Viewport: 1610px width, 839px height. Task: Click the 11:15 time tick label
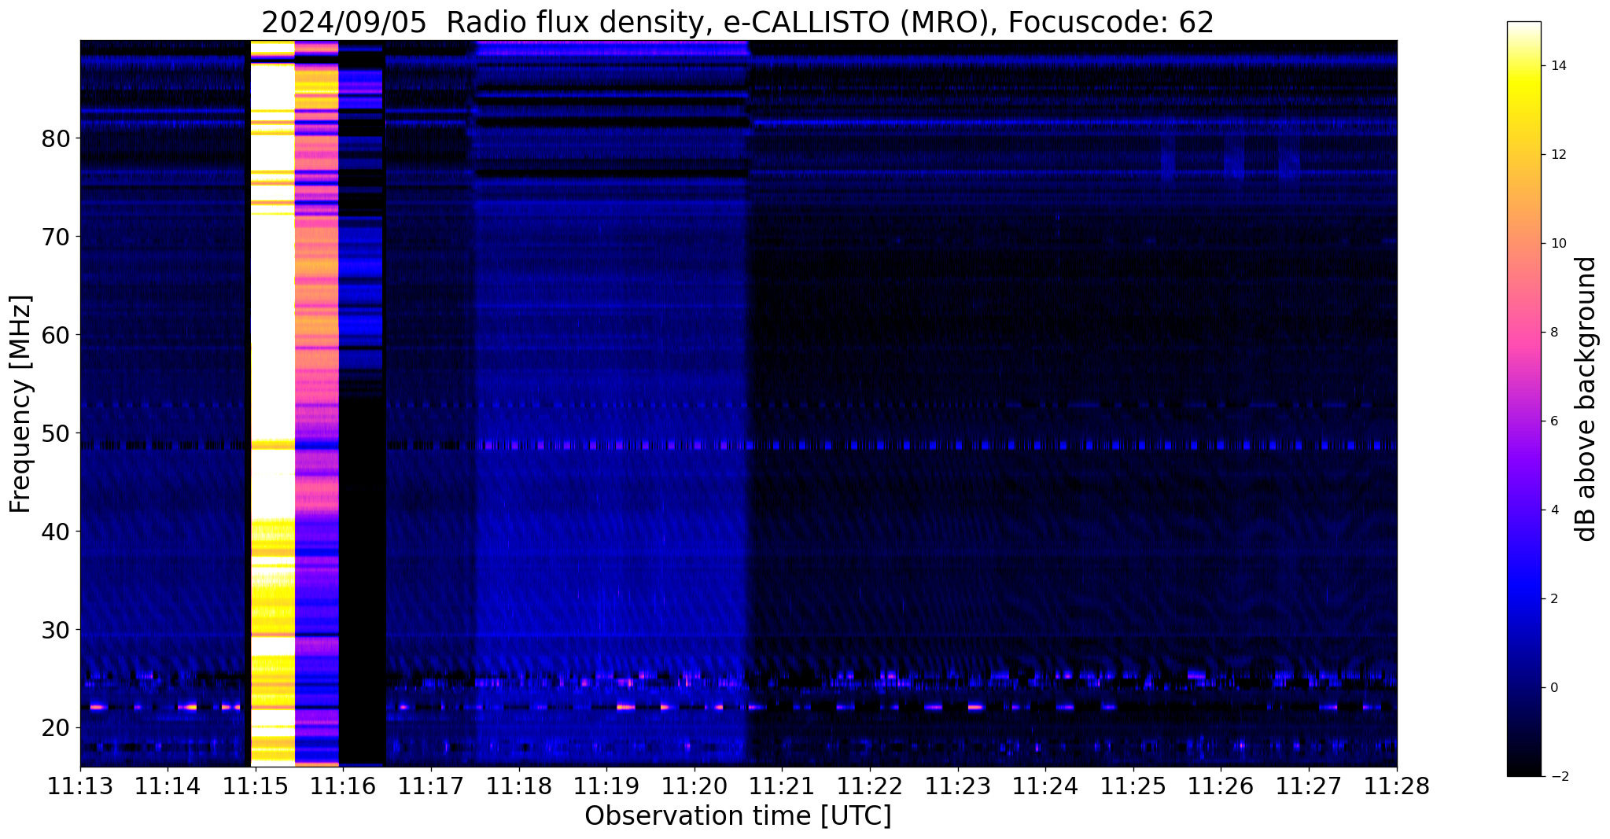point(256,786)
